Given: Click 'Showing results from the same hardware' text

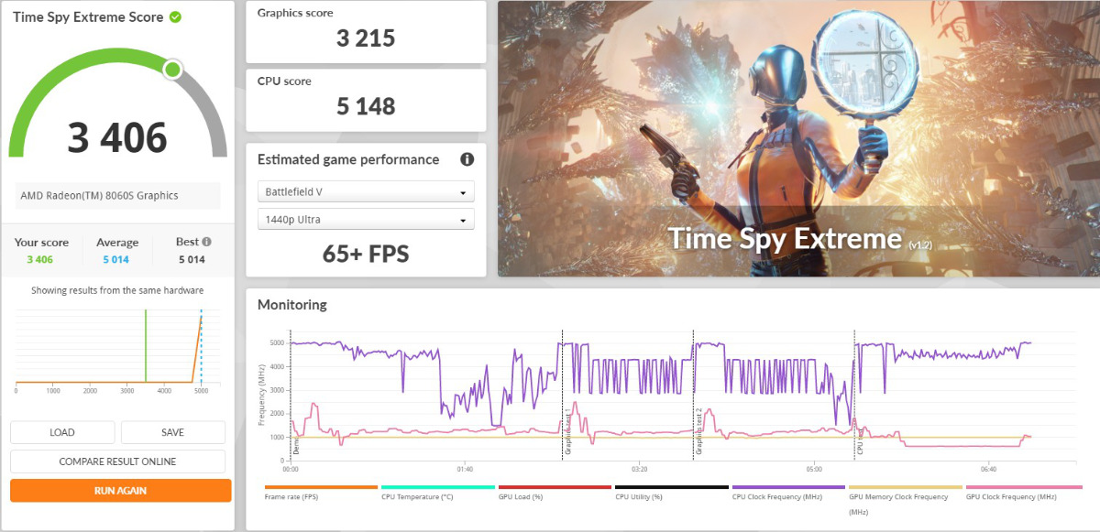Looking at the screenshot, I should (117, 290).
